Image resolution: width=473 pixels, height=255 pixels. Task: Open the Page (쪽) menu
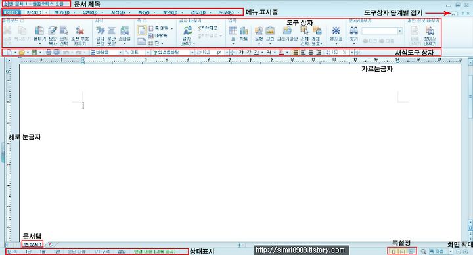tap(144, 12)
